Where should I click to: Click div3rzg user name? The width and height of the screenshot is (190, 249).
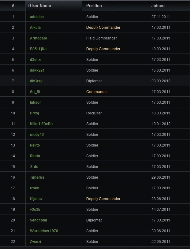(37, 81)
